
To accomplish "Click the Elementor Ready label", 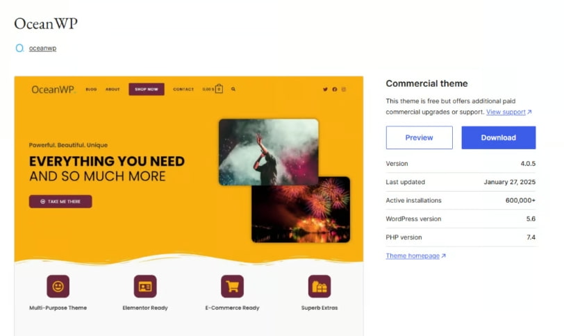I will (x=145, y=308).
